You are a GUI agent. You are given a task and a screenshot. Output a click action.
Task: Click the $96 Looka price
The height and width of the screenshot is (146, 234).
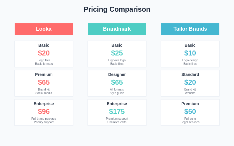pyautogui.click(x=44, y=112)
